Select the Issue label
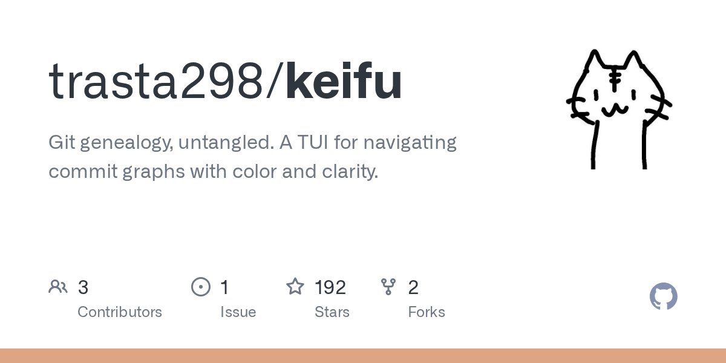The height and width of the screenshot is (363, 726). pyautogui.click(x=238, y=312)
